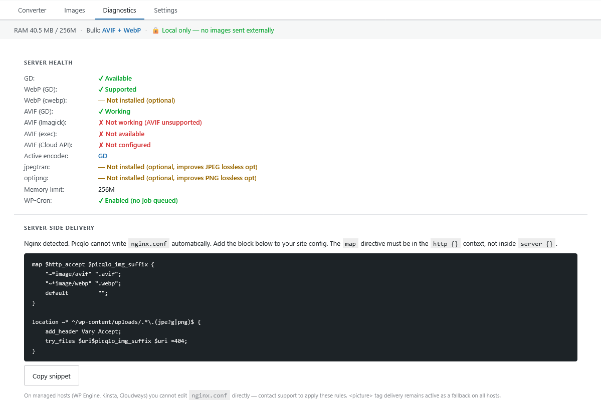Screen dimensions: 601x404
Task: Click the 'nginx.conf' tag in the footer note
Action: [x=210, y=395]
